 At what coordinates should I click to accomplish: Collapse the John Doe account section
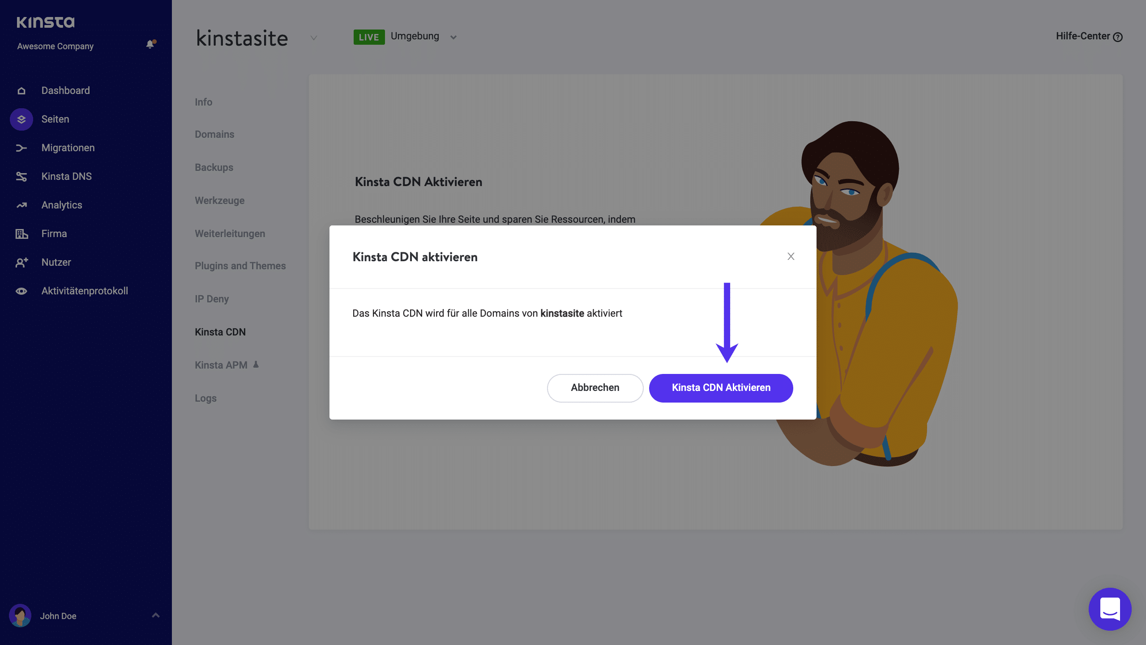click(x=155, y=615)
